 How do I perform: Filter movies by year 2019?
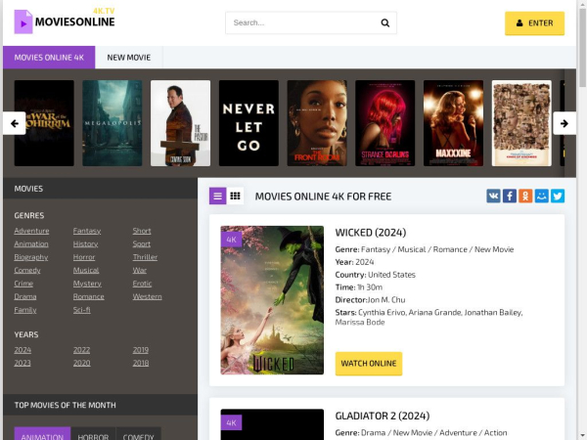pyautogui.click(x=141, y=350)
